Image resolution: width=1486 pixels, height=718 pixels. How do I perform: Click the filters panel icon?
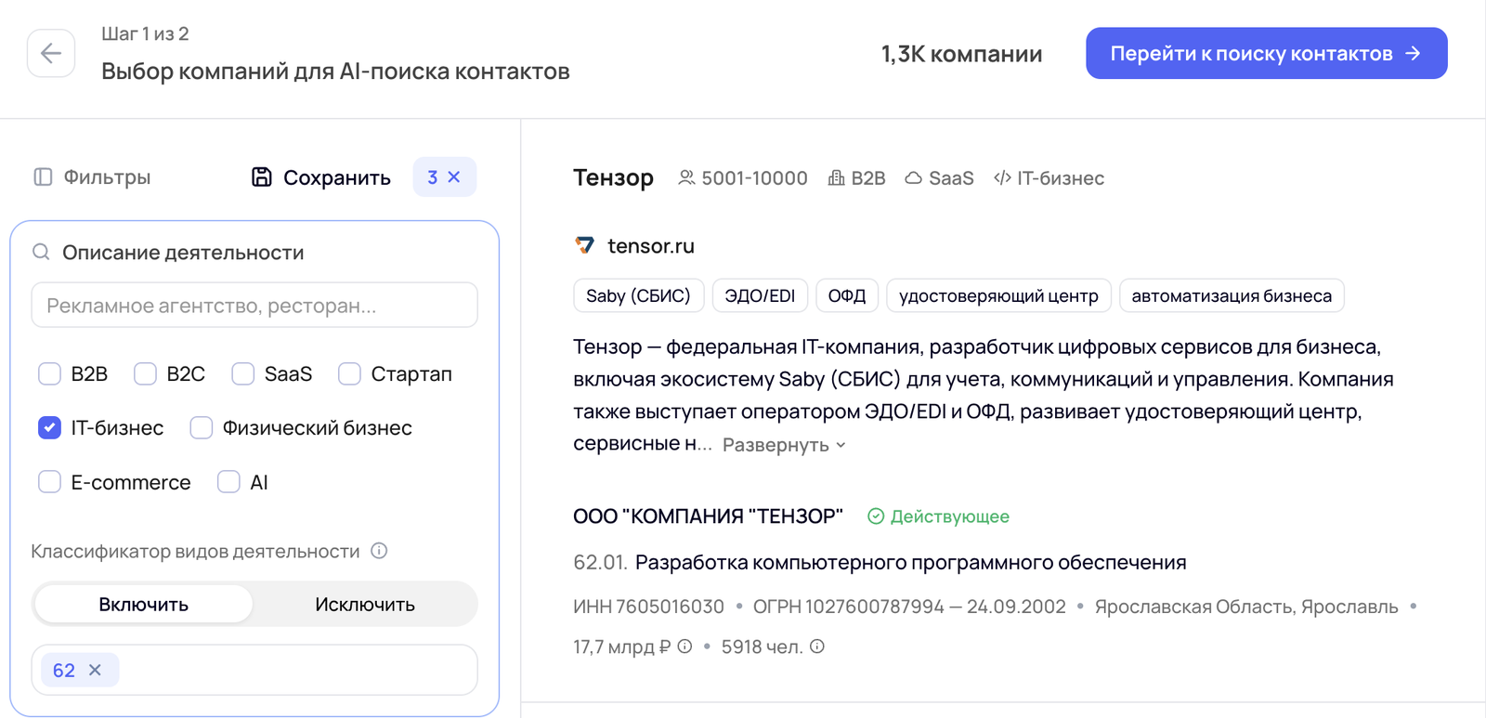point(43,176)
